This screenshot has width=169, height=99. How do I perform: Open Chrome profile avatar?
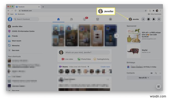[157, 11]
